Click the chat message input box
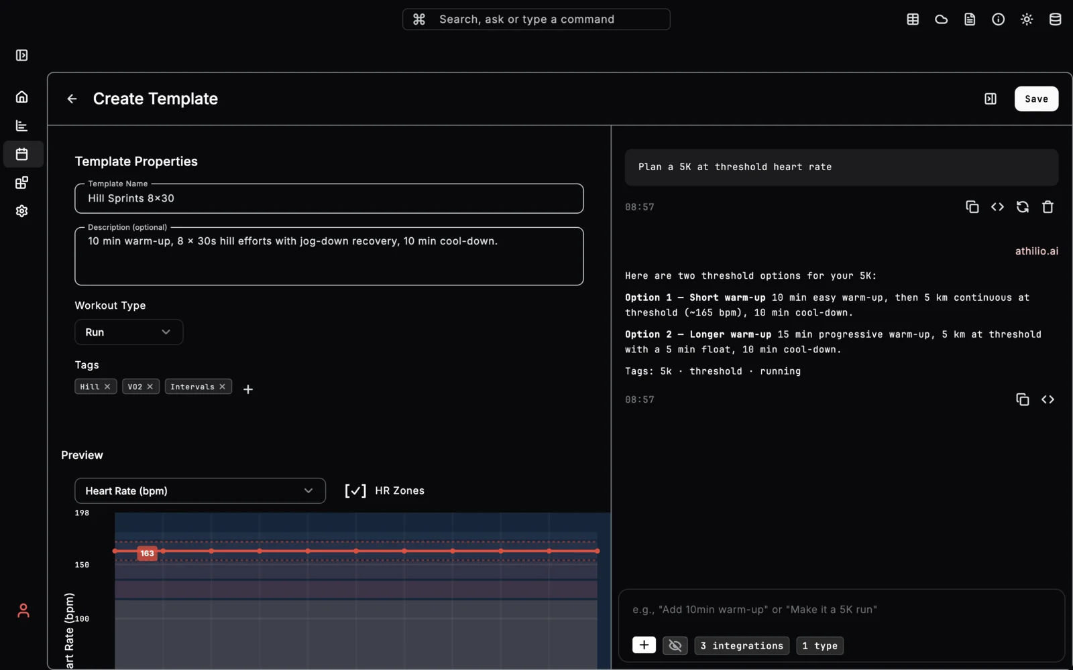1073x670 pixels. point(842,610)
